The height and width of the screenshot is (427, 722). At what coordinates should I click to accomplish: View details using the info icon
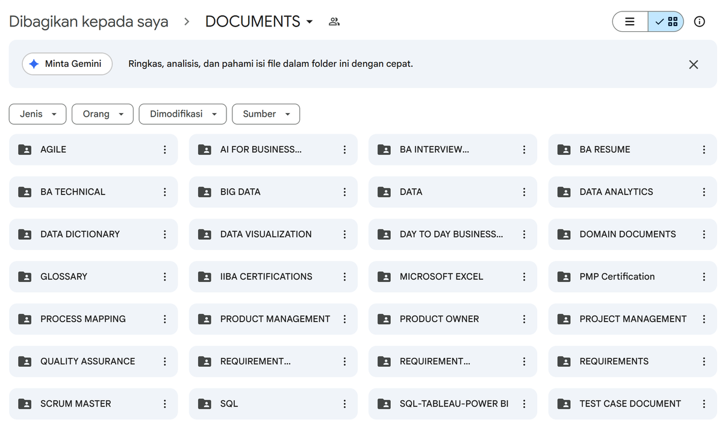coord(699,22)
